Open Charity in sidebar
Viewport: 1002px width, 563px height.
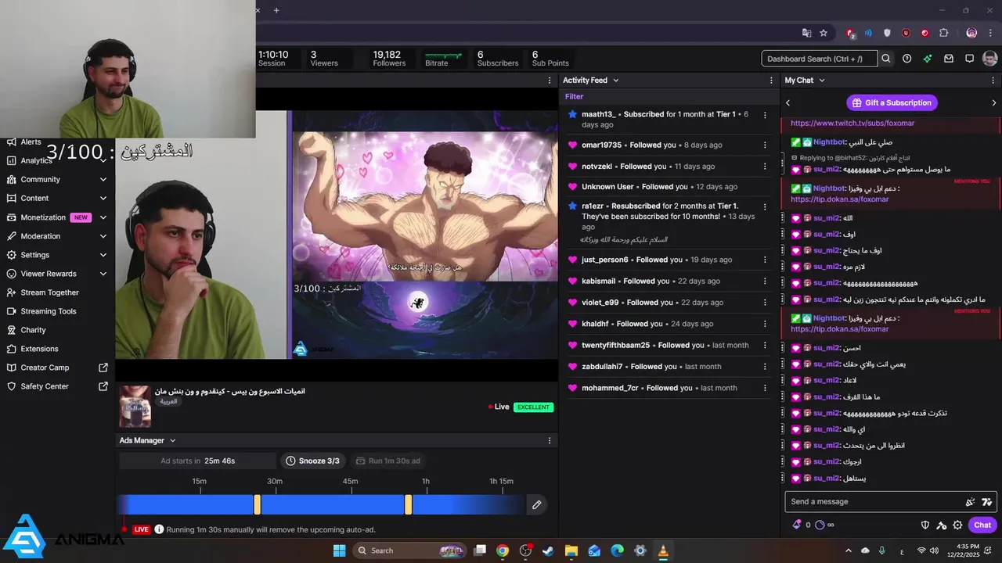(x=33, y=330)
